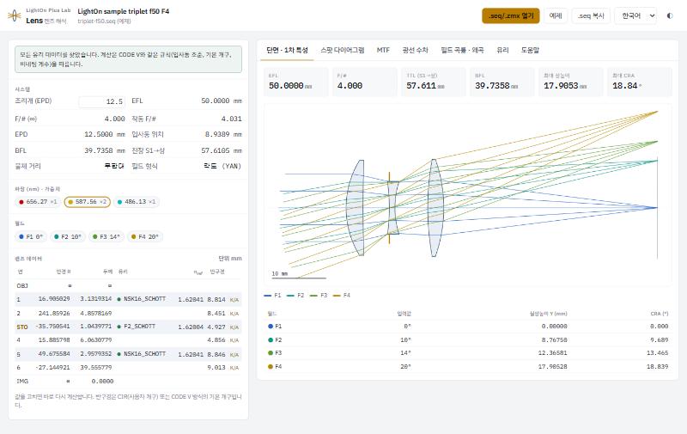Click the F3 row in the field results table
The height and width of the screenshot is (434, 687).
(x=467, y=353)
